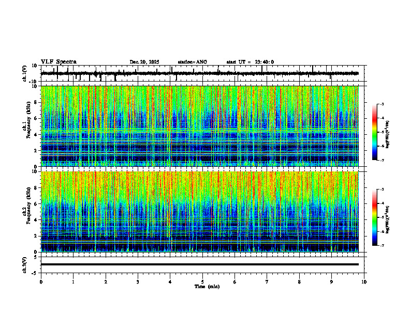Select the date text "Dec. 20, 2025"
Screen dimensions: 410x316
[x=144, y=62]
